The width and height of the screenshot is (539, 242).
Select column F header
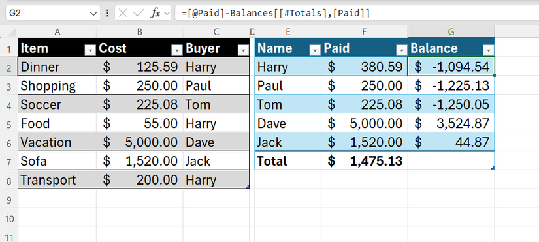pos(365,32)
